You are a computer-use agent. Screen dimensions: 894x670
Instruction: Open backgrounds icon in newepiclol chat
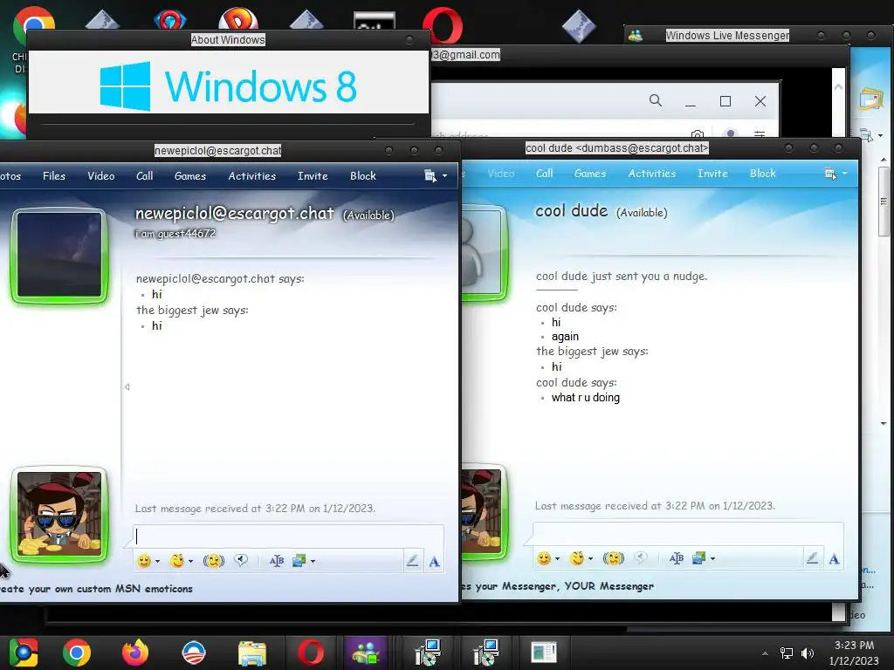point(299,561)
